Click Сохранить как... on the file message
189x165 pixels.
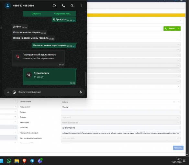pyautogui.click(x=63, y=14)
